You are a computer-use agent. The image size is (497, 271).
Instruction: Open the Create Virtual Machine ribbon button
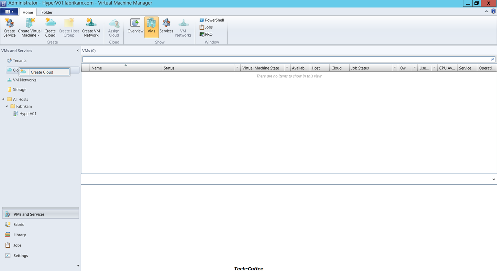30,28
